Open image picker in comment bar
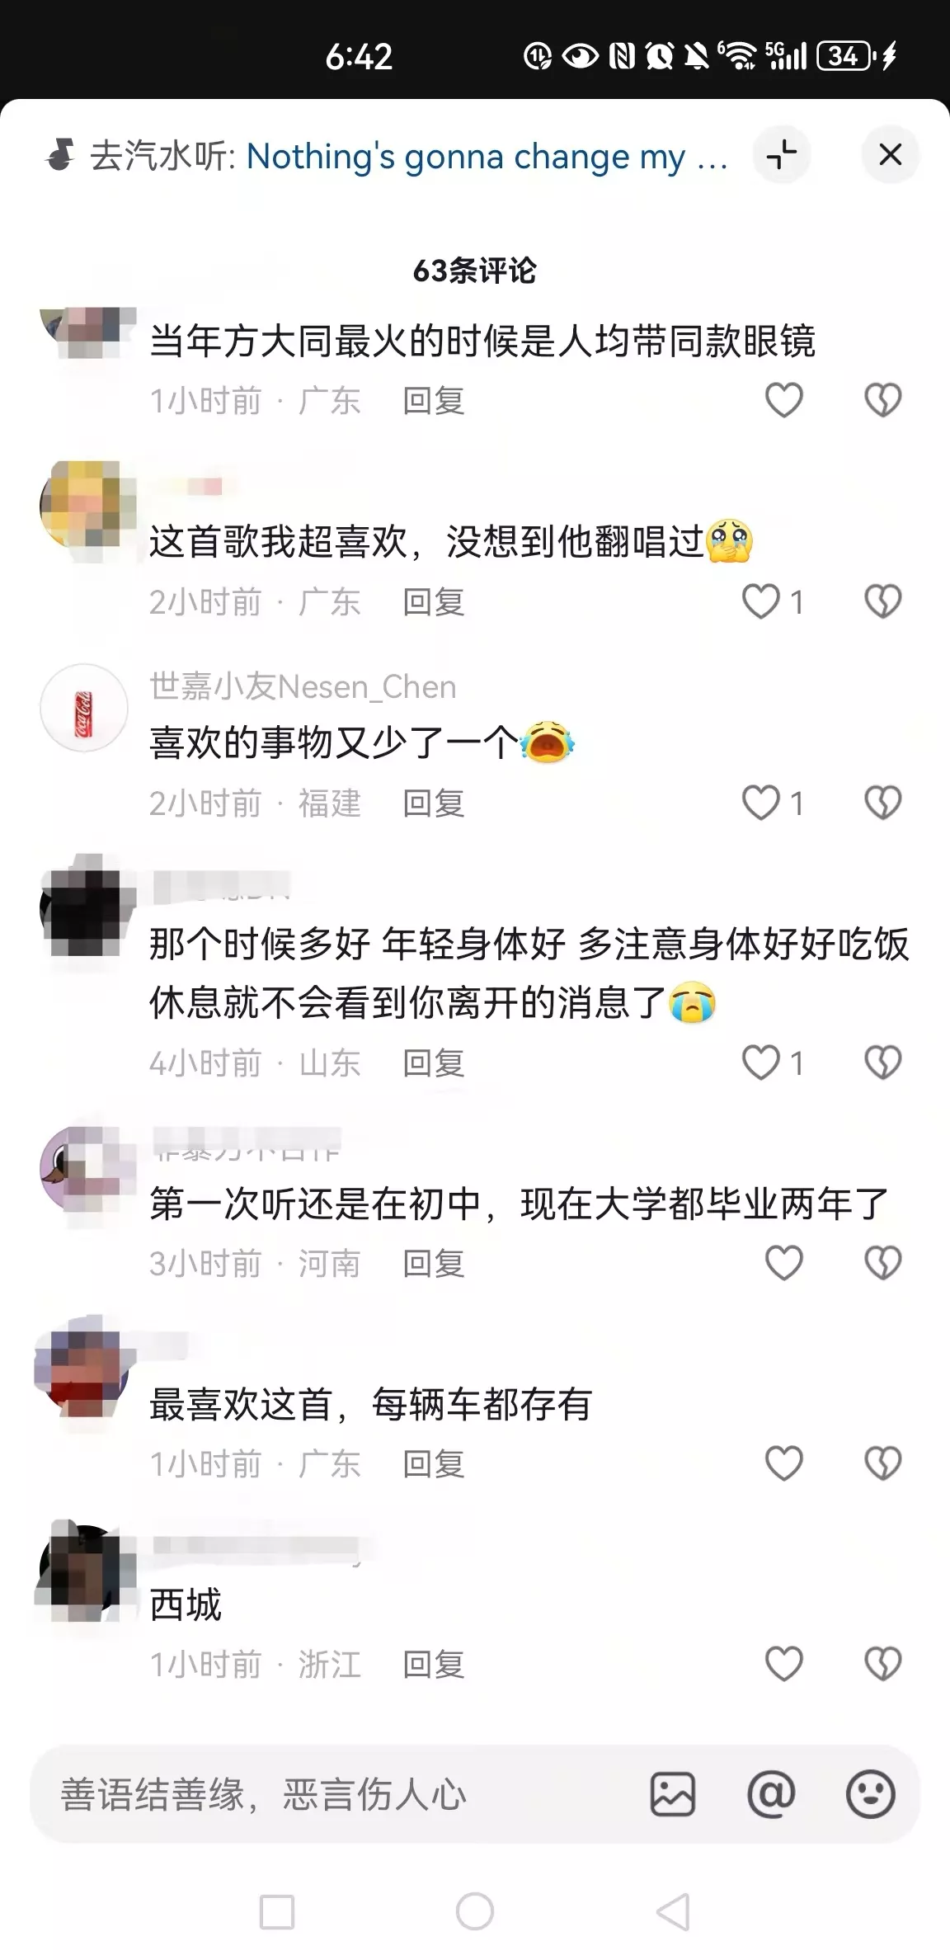This screenshot has height=1960, width=950. 673,1793
